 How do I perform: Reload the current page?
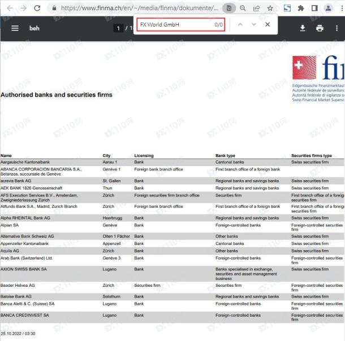tap(37, 8)
